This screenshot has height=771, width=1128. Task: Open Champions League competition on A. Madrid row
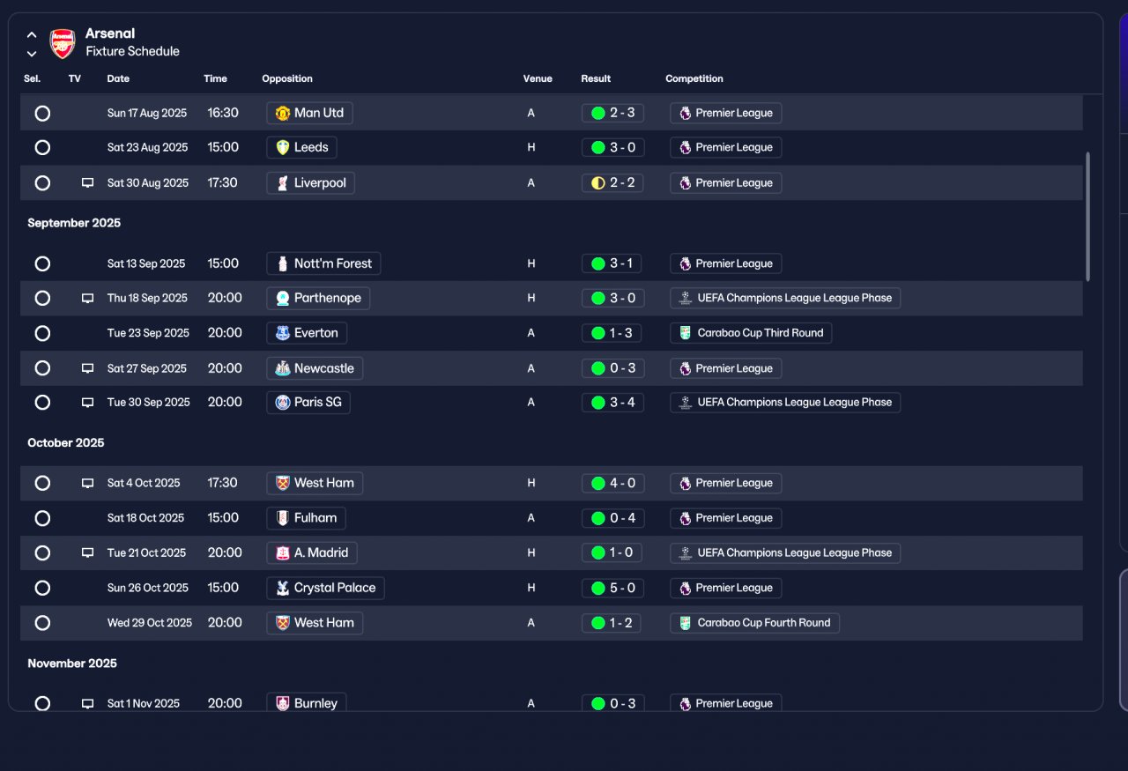pyautogui.click(x=785, y=552)
